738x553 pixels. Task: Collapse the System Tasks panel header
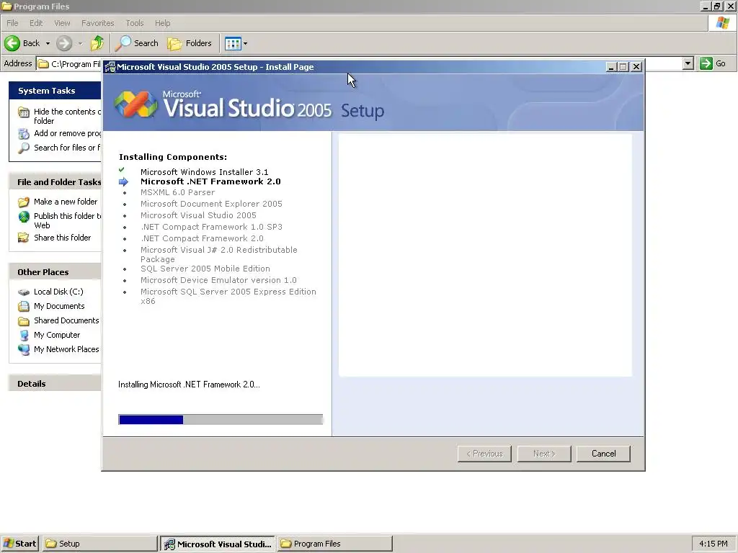(55, 90)
